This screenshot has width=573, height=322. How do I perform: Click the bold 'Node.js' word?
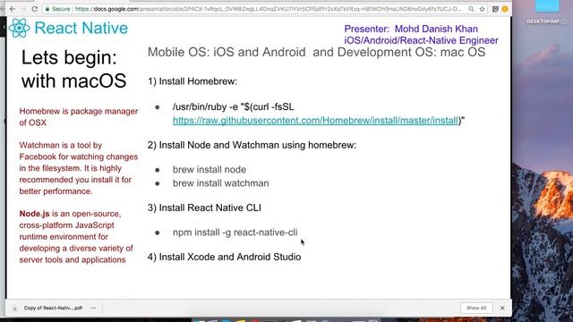tap(34, 214)
